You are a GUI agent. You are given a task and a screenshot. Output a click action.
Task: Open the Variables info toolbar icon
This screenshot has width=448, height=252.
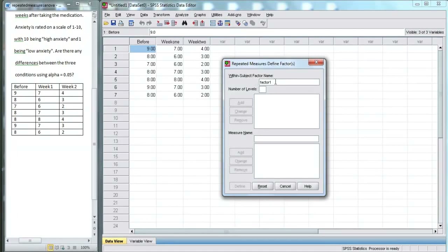point(174,23)
